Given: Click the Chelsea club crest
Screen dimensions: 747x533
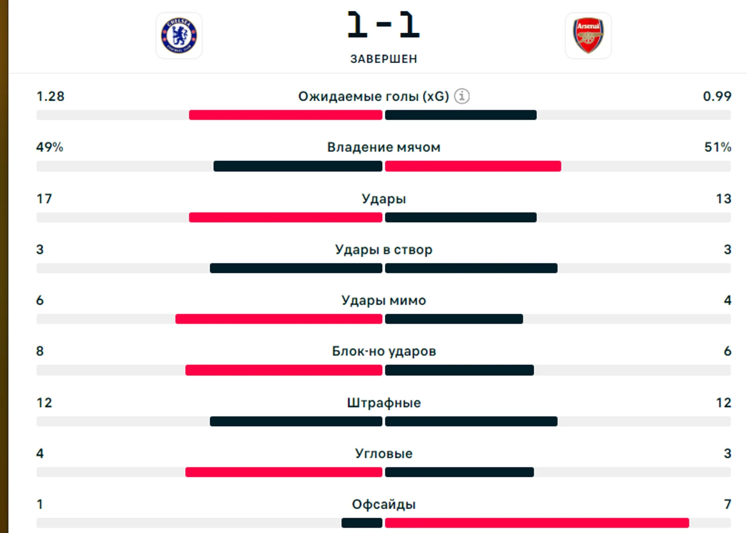Looking at the screenshot, I should click(179, 36).
